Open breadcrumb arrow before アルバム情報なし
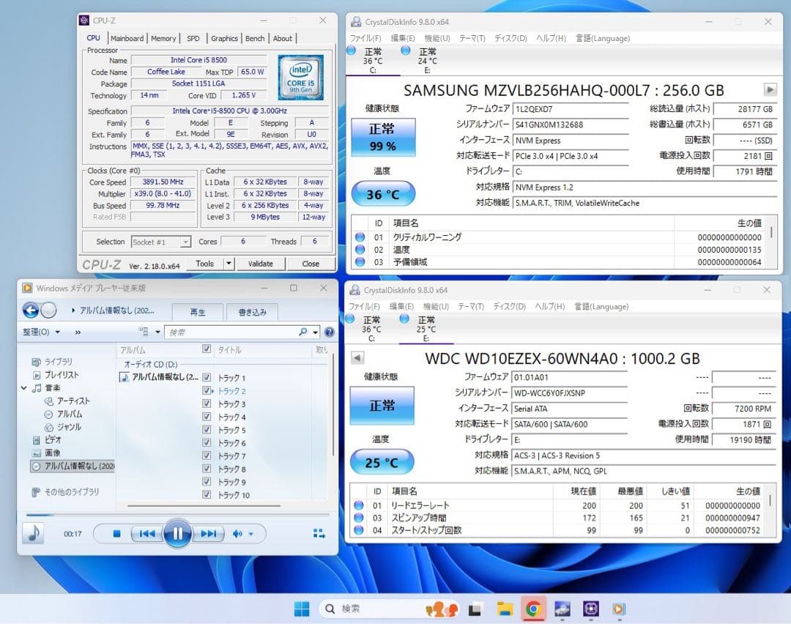 click(74, 311)
